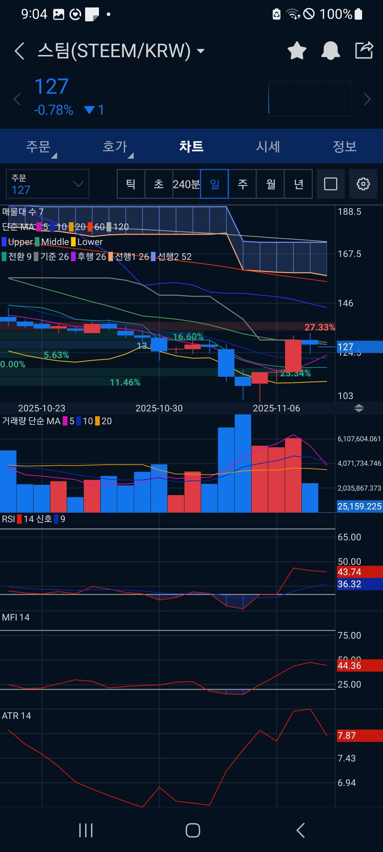Tap the 2025-10-30 date axis label
This screenshot has width=383, height=852.
click(159, 408)
